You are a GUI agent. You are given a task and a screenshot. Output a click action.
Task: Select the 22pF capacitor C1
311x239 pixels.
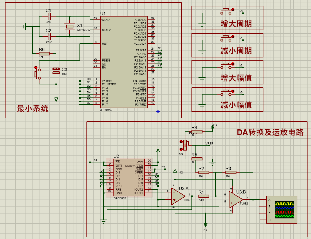50,17
